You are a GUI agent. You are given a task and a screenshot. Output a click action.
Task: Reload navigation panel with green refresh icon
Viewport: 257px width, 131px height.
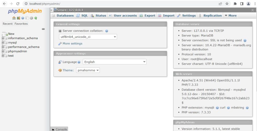pyautogui.click(x=36, y=18)
